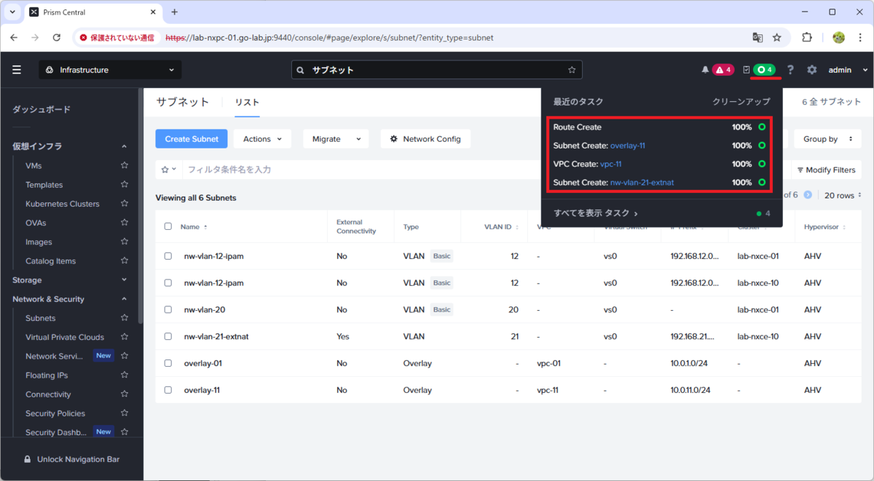Click the translate page icon
874x481 pixels.
758,37
